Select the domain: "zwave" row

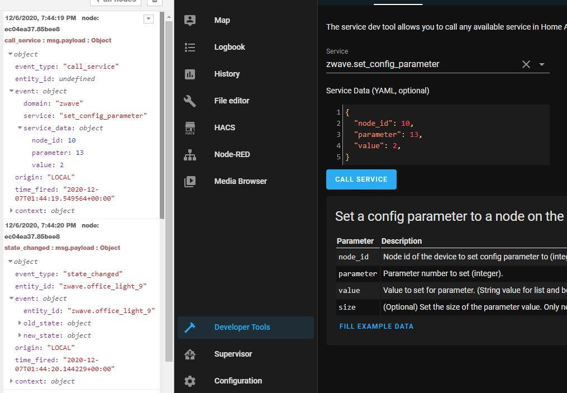point(53,103)
